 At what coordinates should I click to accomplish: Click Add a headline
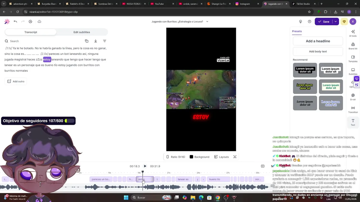pyautogui.click(x=318, y=41)
